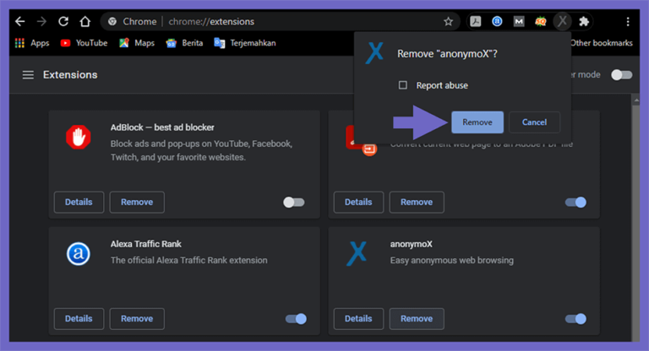Open the YouTube bookmark

(84, 43)
